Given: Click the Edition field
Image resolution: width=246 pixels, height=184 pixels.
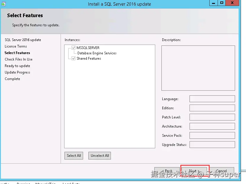Looking at the screenshot, I should pyautogui.click(x=212, y=108).
